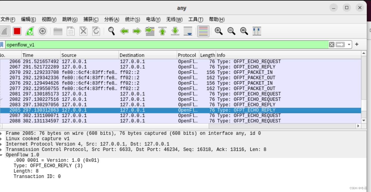The image size is (371, 192).
Task: Click the openflow_v1 display filter field
Action: (167, 45)
